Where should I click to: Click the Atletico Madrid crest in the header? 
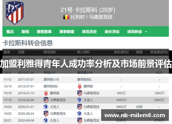[x=14, y=13]
